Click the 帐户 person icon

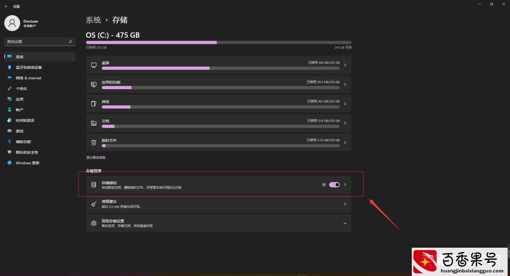(9, 110)
